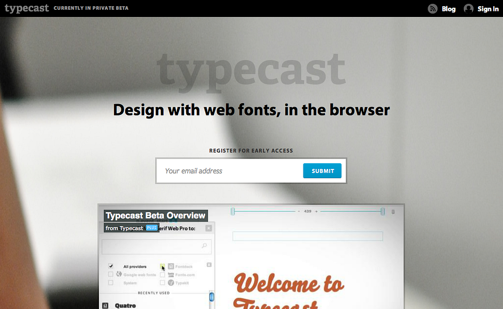Click the small X icon beside Fontdeck row
Screen dimensions: 503x309
point(209,265)
